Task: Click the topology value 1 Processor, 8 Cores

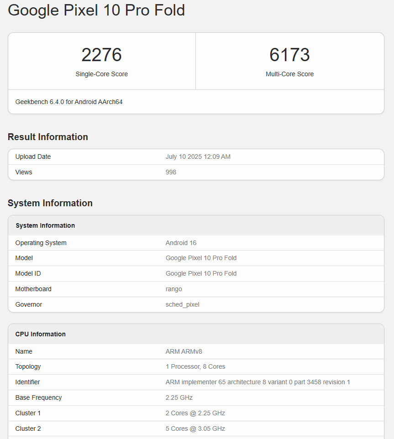Action: click(195, 366)
